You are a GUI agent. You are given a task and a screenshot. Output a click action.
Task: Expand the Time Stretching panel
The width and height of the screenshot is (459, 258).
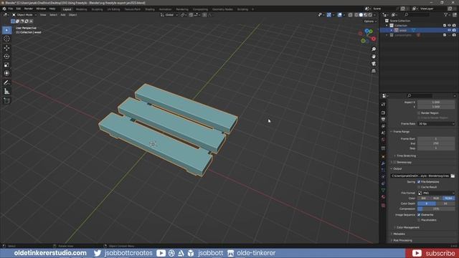click(x=406, y=156)
